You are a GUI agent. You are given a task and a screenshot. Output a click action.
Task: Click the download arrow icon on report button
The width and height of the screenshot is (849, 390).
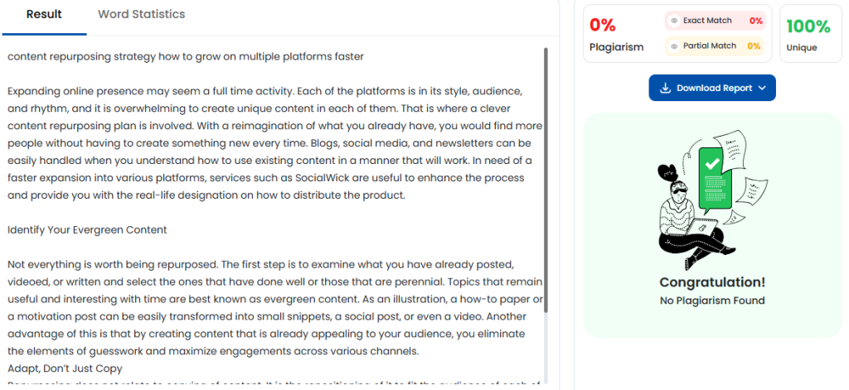coord(666,88)
